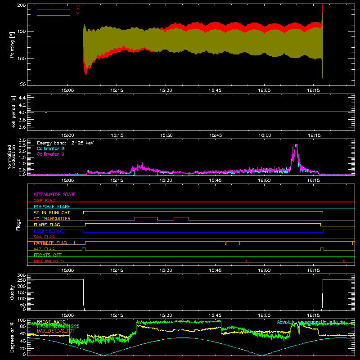Click the red X legend label
This screenshot has height=360, width=360.
tap(78, 8)
